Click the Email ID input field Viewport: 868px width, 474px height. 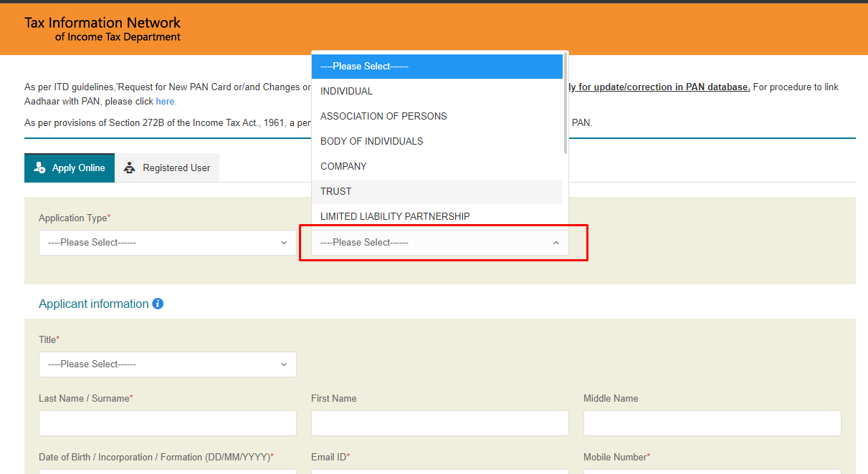click(x=439, y=472)
